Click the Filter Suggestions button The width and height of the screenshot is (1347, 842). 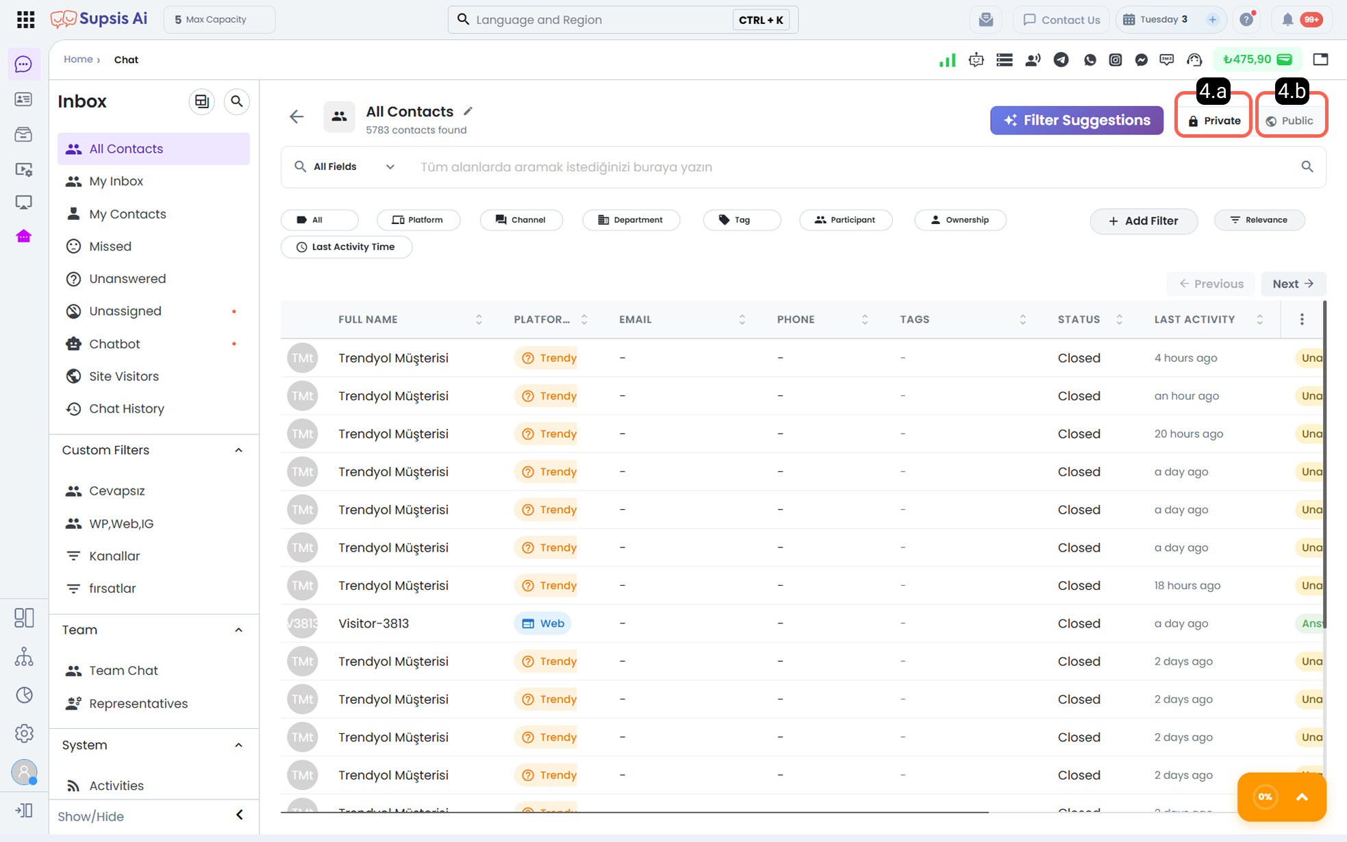1077,121
